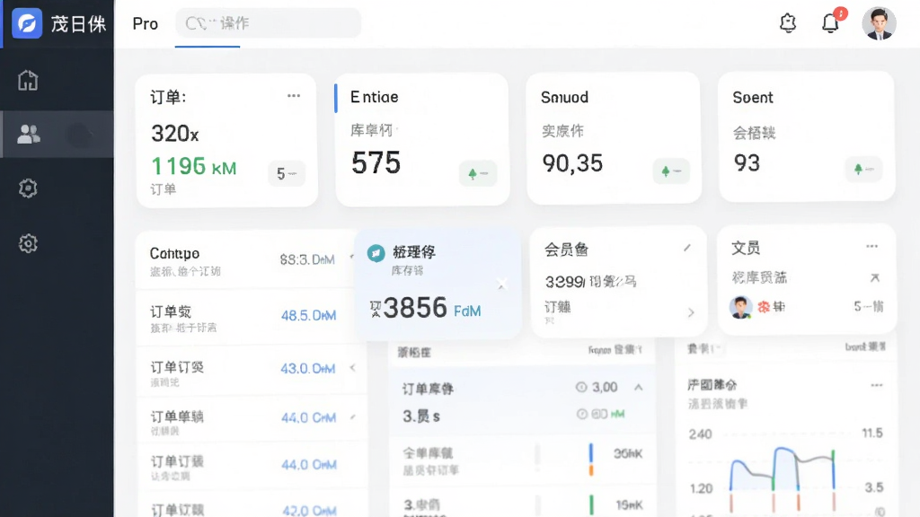Click small avatar in 文员 card
This screenshot has height=517, width=920.
(x=740, y=307)
